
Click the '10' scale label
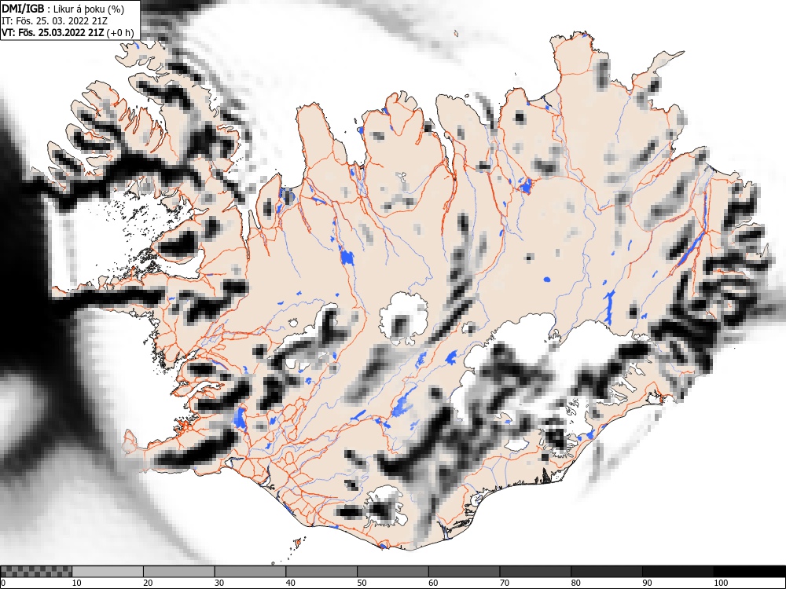(x=77, y=583)
